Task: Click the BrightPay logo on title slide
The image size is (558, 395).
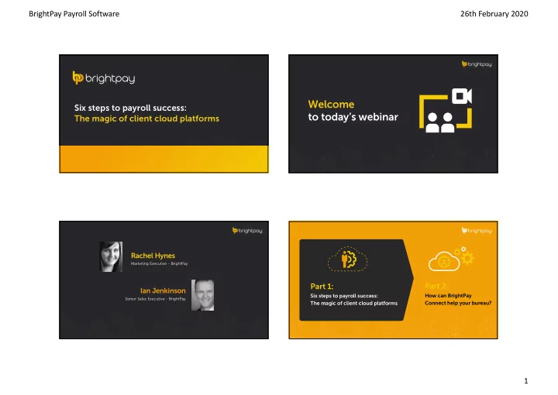Action: click(104, 78)
